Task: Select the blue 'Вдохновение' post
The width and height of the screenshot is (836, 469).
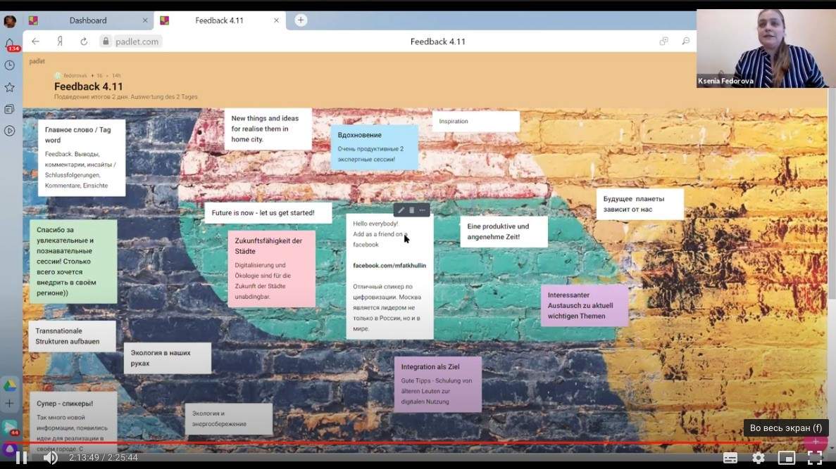Action: pyautogui.click(x=374, y=147)
